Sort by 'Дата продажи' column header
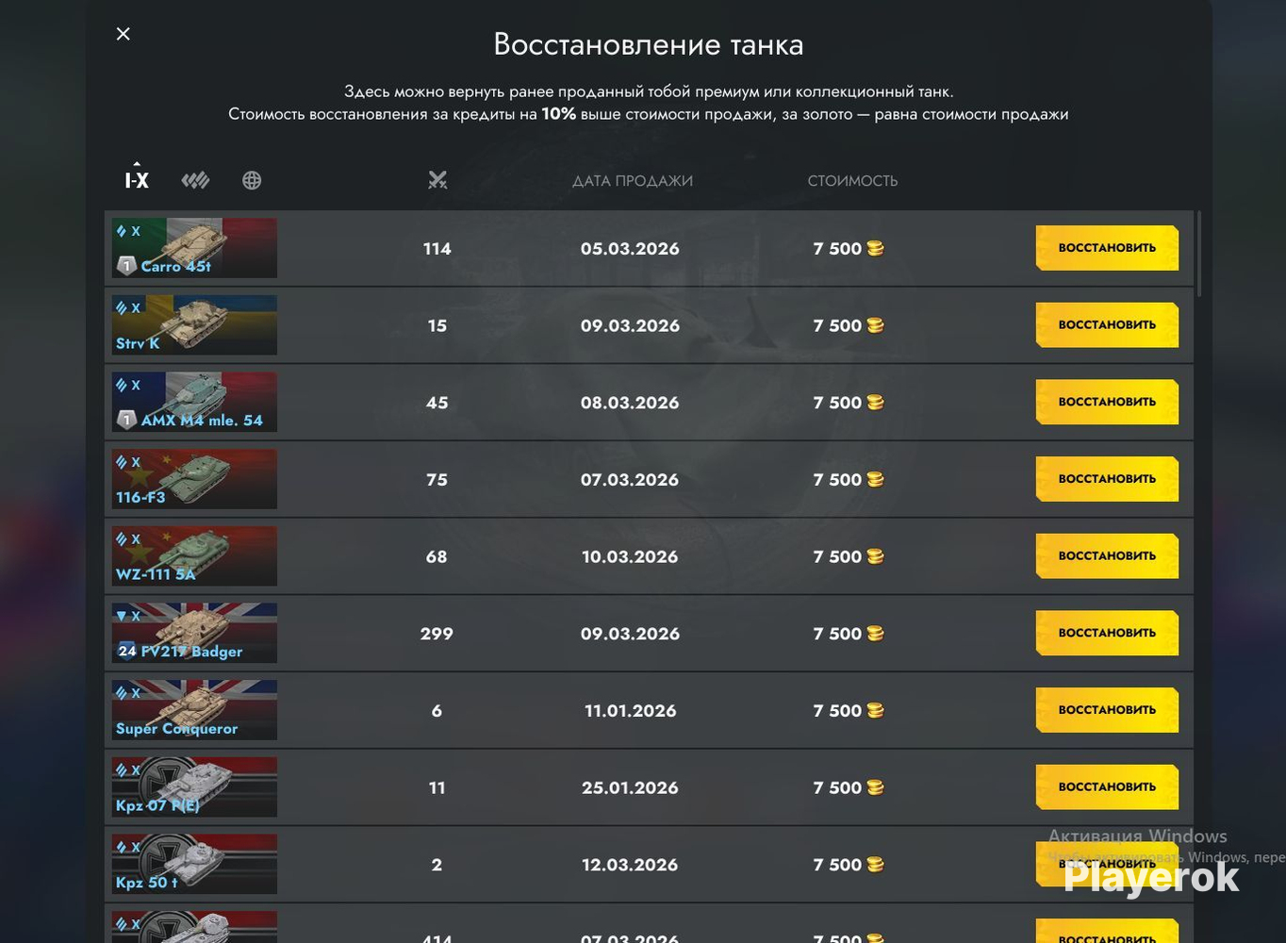1286x943 pixels. tap(633, 181)
